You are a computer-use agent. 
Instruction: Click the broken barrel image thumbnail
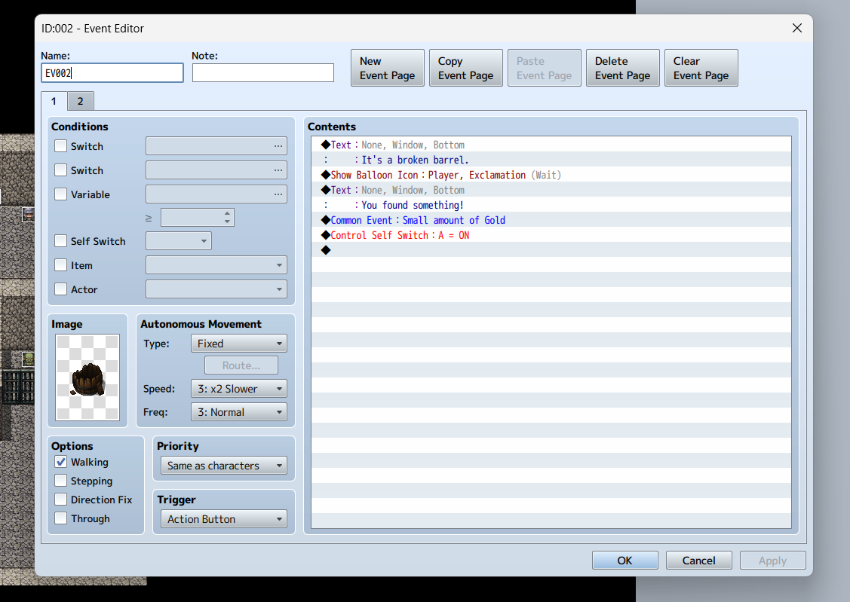tap(87, 377)
